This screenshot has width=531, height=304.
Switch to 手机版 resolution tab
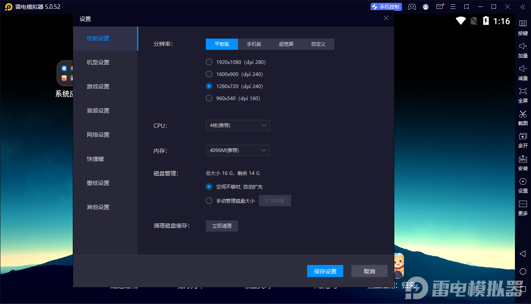[254, 44]
